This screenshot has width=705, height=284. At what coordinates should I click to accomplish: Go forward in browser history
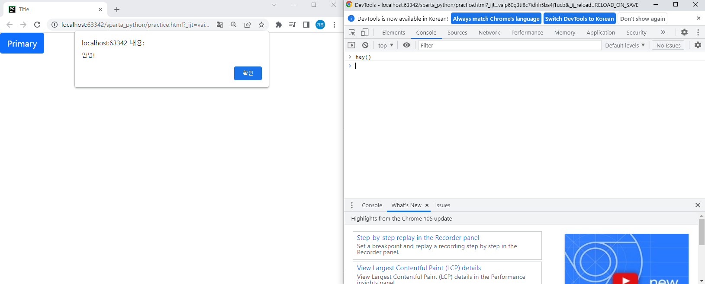[x=23, y=25]
